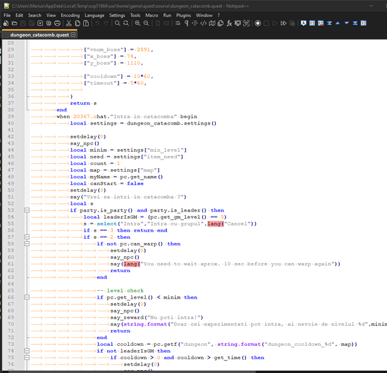The width and height of the screenshot is (387, 373).
Task: Click the "-- level check" comment
Action: [x=120, y=291]
